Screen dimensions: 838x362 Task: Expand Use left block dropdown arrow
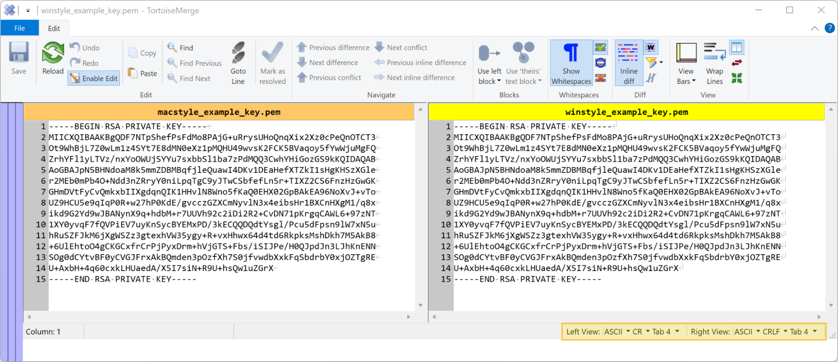499,81
